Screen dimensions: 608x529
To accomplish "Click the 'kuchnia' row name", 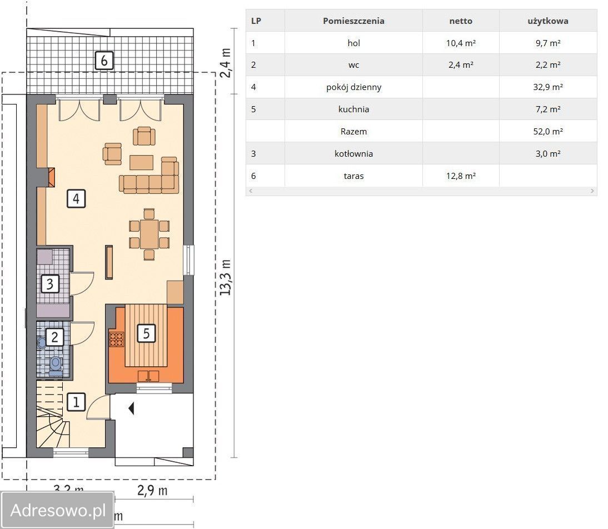I will point(353,109).
